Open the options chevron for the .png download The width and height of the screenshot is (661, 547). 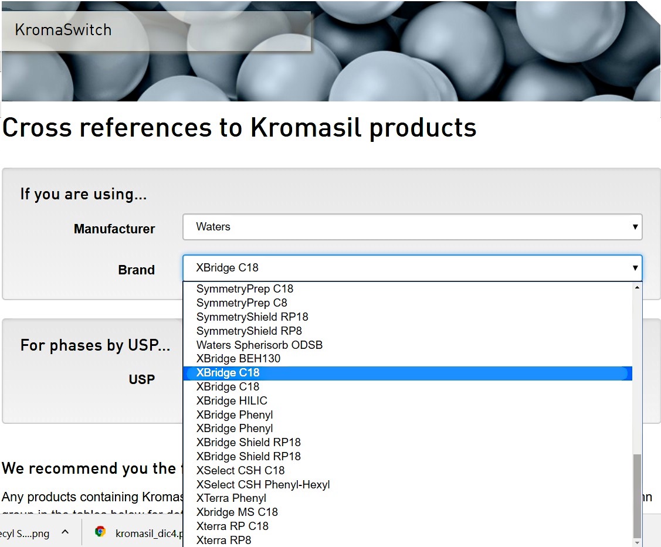65,532
